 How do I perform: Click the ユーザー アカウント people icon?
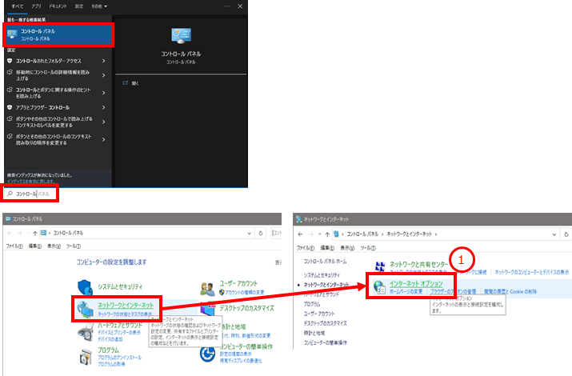(x=207, y=289)
